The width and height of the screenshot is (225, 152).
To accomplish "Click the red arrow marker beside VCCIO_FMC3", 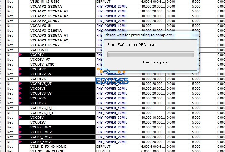I will pos(20,137).
